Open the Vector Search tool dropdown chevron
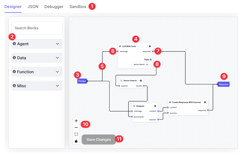The image size is (242, 155). tap(150, 64)
